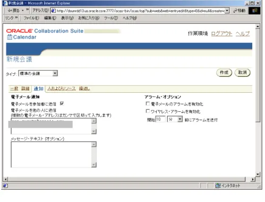Click the URL address field
Image resolution: width=265 pixels, height=202 pixels.
click(x=141, y=11)
